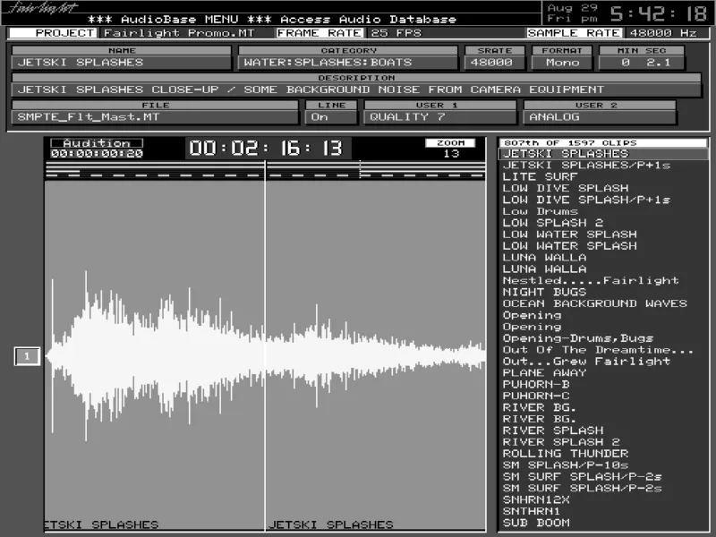Click the NAME field containing JETSKI SPLASHES

tap(122, 63)
